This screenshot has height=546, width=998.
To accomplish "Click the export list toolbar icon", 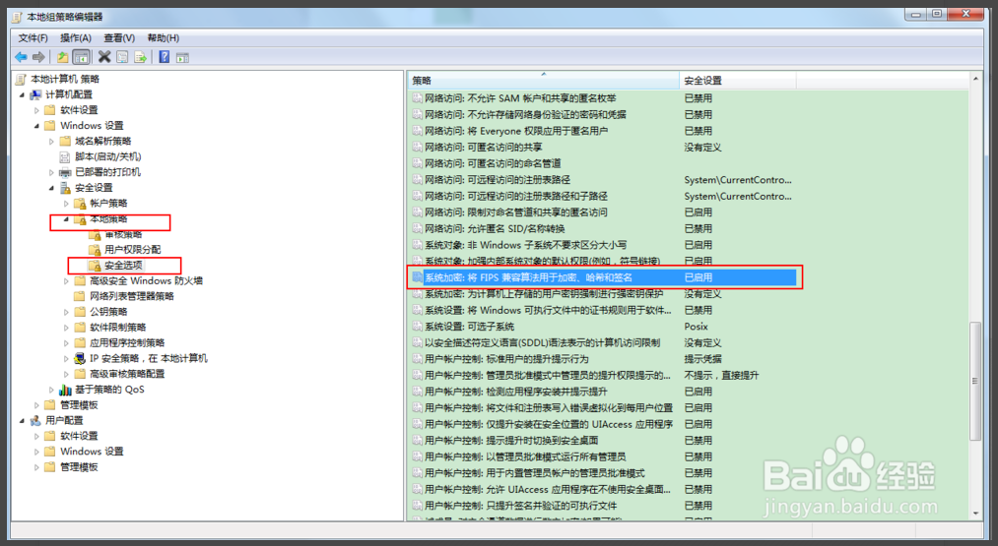I will 140,57.
